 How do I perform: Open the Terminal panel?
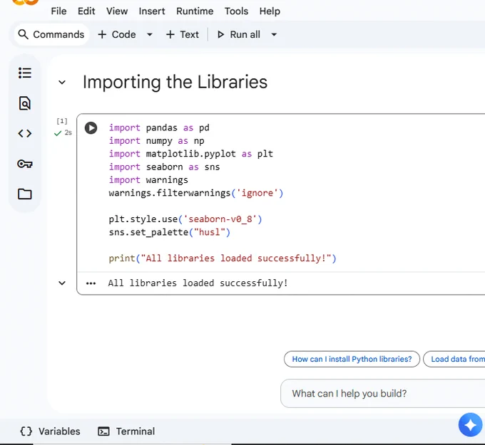tap(126, 431)
